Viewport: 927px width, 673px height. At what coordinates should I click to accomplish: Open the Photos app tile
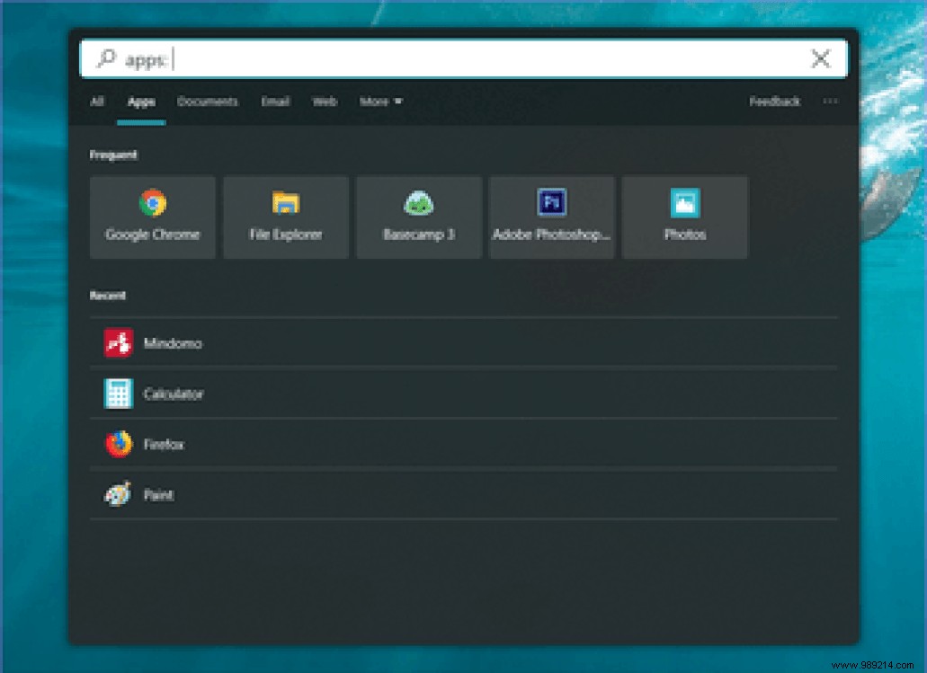[684, 216]
